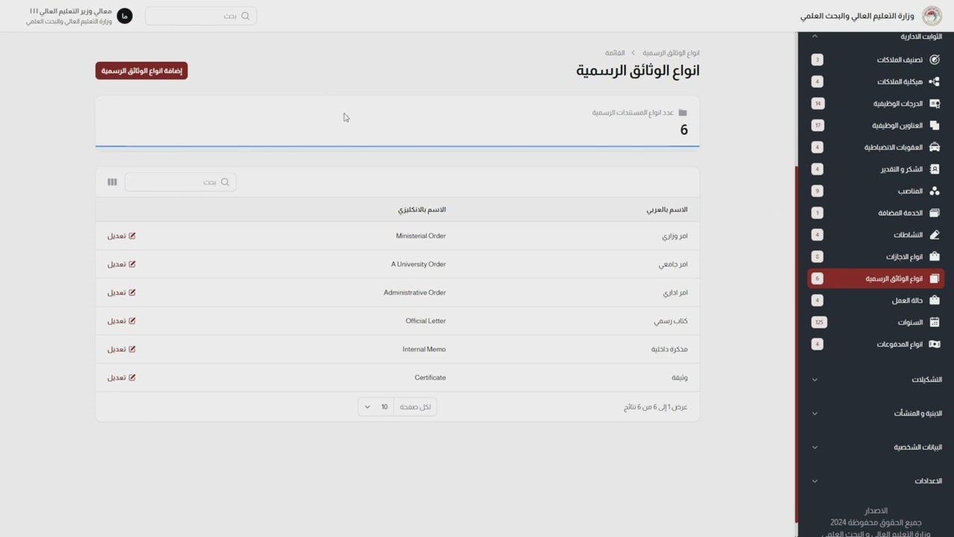Viewport: 954px width, 537px height.
Task: Click the النشاطات pencil icon
Action: pyautogui.click(x=935, y=235)
